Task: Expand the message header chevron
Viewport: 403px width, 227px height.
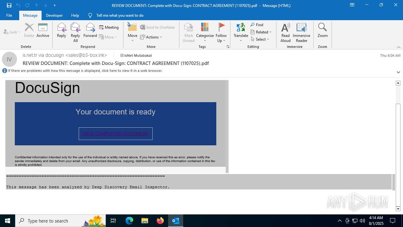Action: point(398,72)
